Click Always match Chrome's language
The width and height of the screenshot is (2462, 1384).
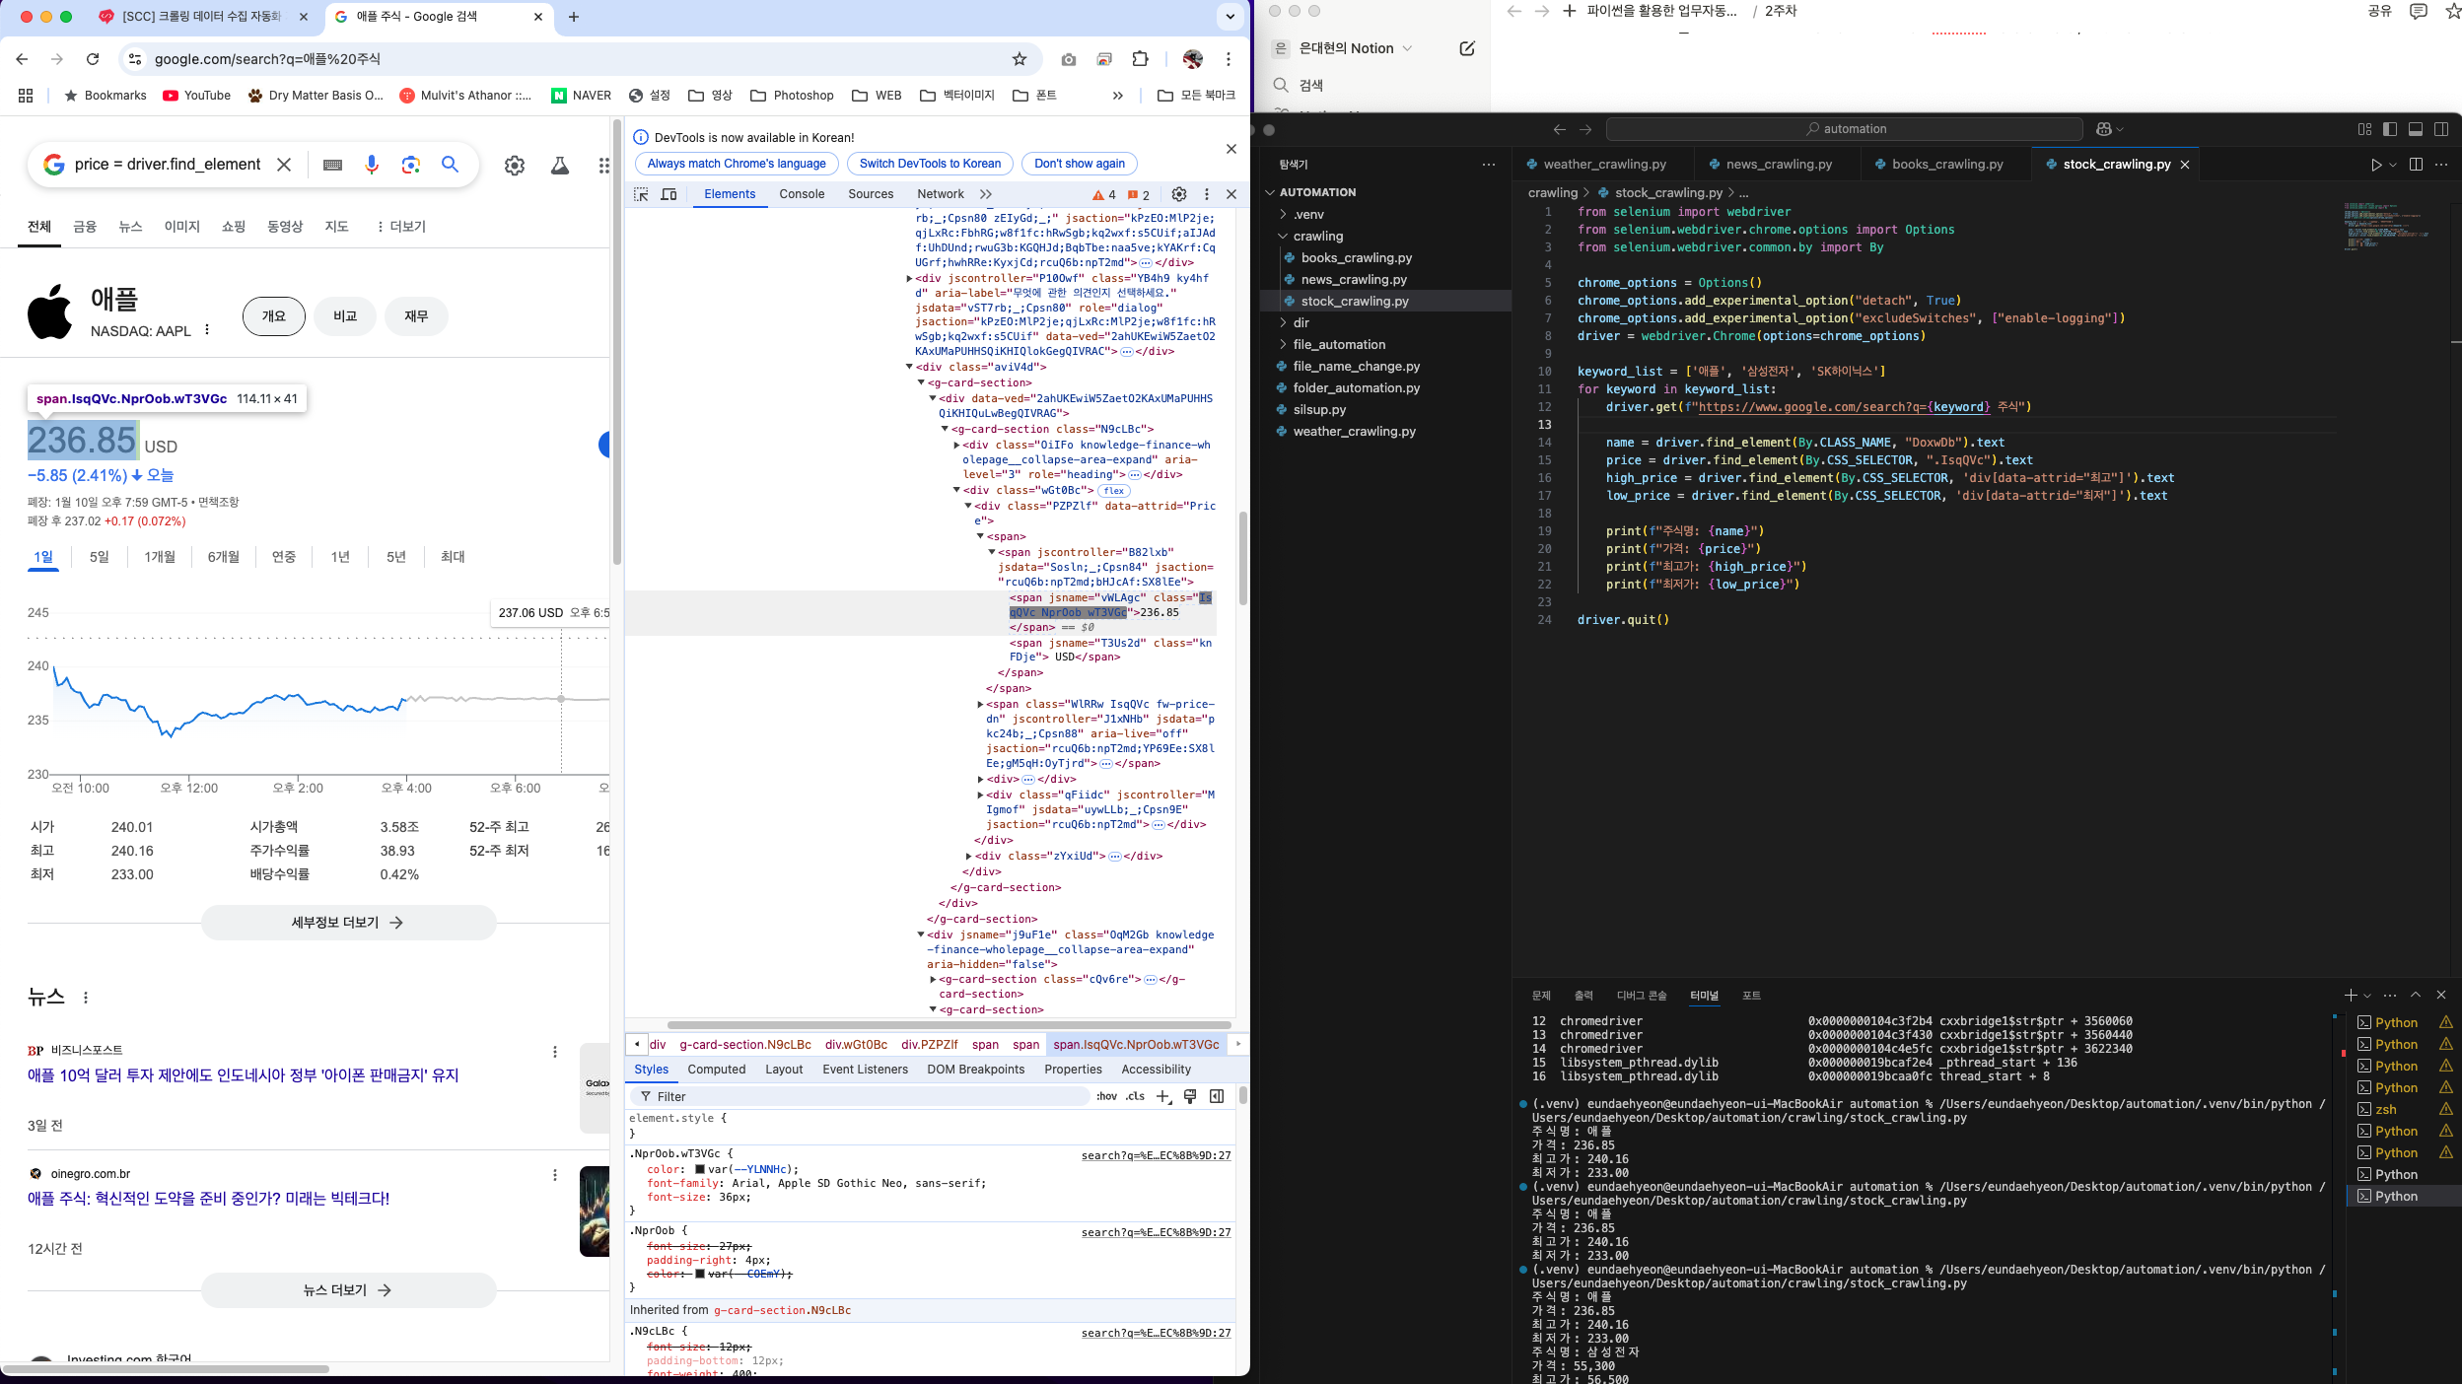tap(737, 164)
